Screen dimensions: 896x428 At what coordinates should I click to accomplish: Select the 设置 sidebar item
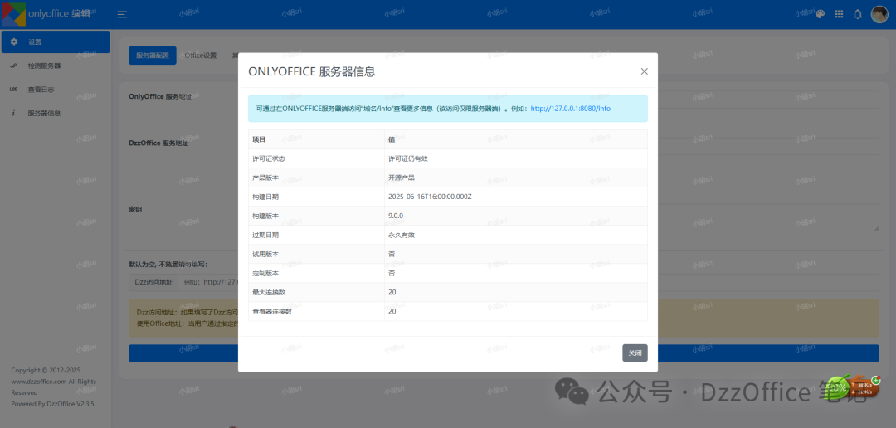(x=56, y=41)
